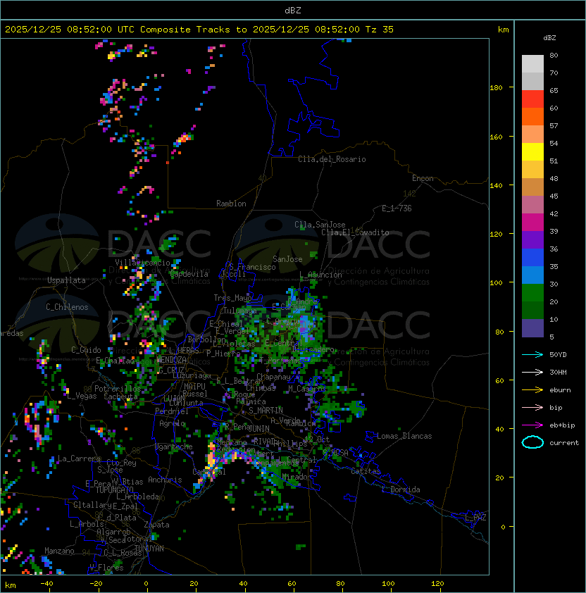The width and height of the screenshot is (586, 593).
Task: Select the bright yellow 51-54 dBZ swatch
Action: (x=532, y=152)
